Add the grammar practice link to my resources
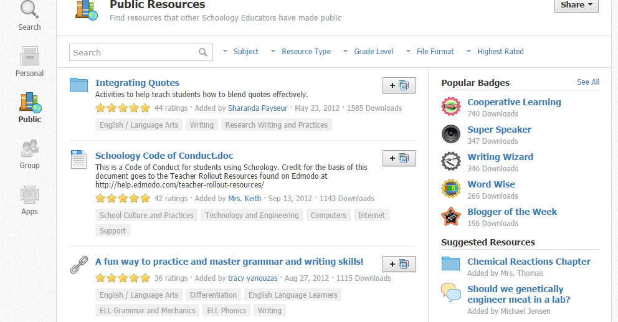This screenshot has height=322, width=618. pyautogui.click(x=399, y=264)
